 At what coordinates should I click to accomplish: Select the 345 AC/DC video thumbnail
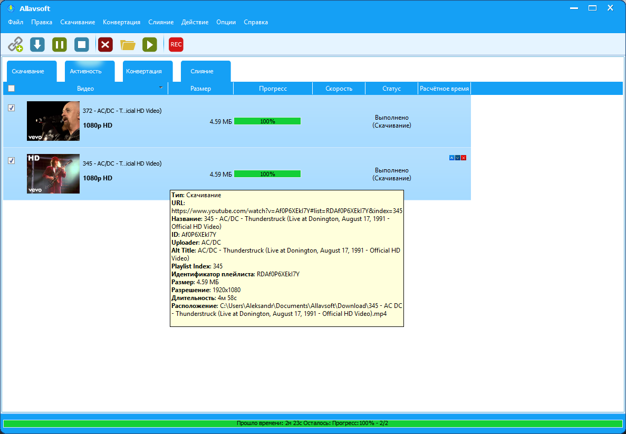click(x=53, y=173)
